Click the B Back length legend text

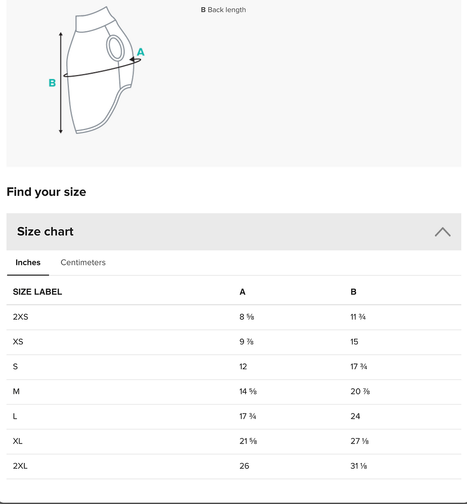(x=223, y=10)
